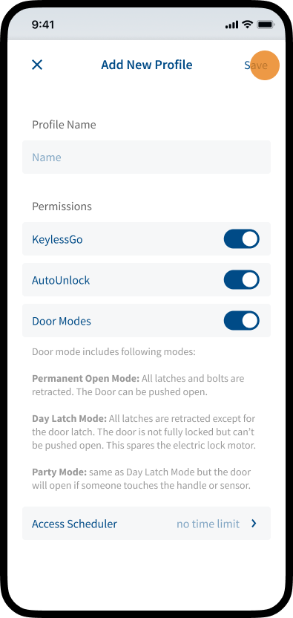Click the "no time limit" value
Screen dimensions: 293x618
[208, 524]
